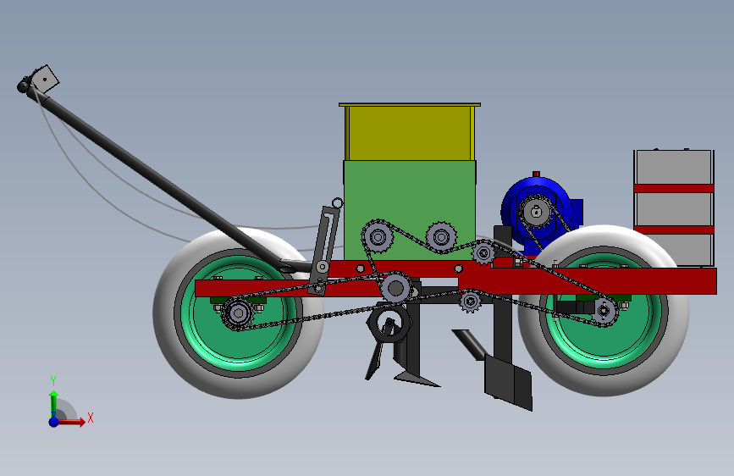Click the blue Z-axis ball at triad origin
734x476 pixels.
coord(54,422)
